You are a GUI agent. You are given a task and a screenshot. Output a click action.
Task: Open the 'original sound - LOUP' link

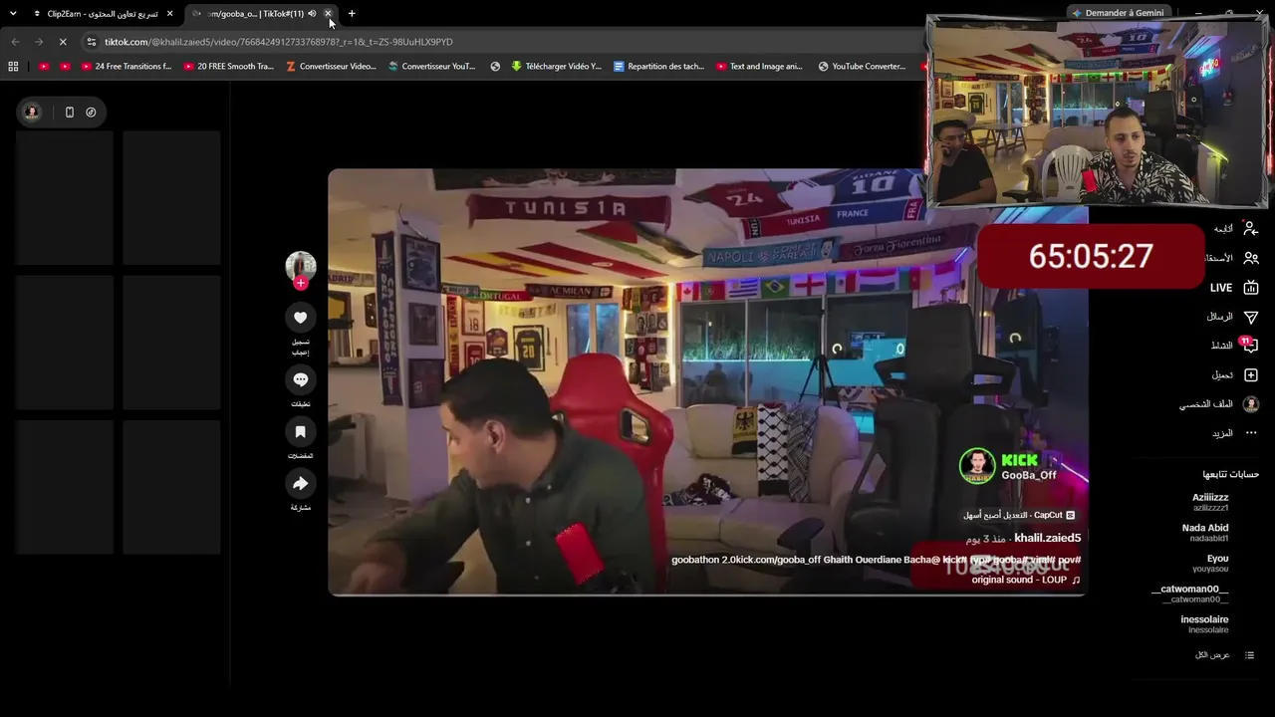coord(1026,580)
